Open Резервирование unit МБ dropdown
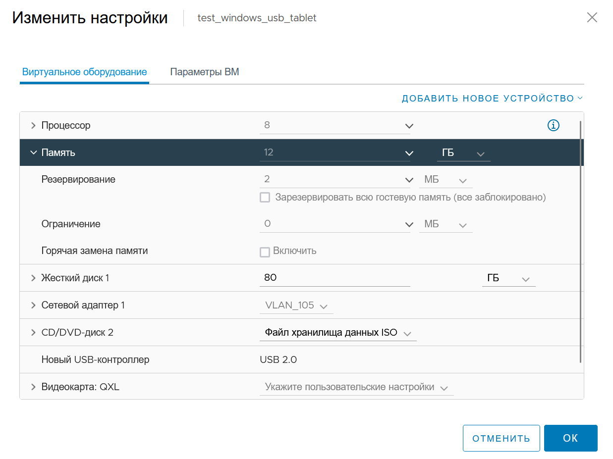 coord(446,180)
